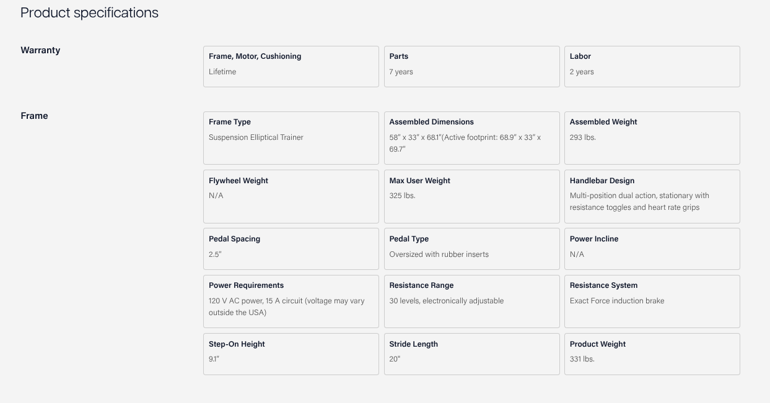Click the Labor 2 years warranty card
Screen dimensions: 770x403
[652, 66]
